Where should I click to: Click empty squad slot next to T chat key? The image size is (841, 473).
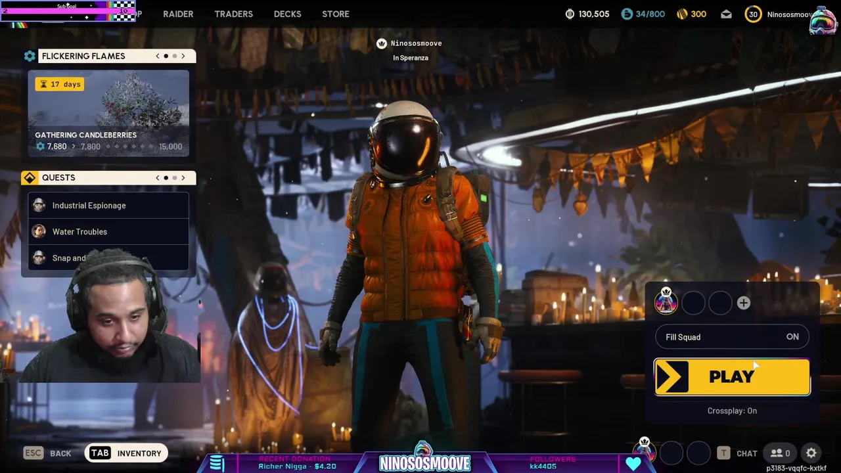(x=698, y=453)
